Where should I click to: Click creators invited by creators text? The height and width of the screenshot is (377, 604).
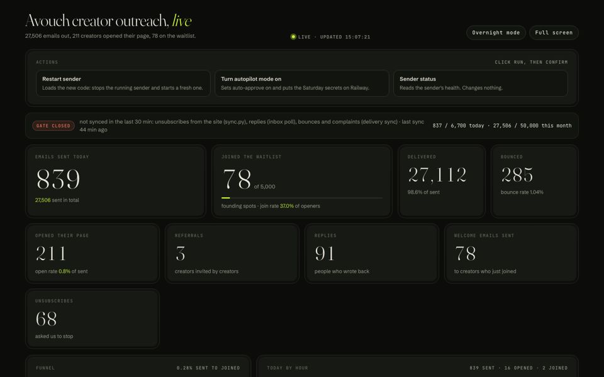pyautogui.click(x=206, y=271)
